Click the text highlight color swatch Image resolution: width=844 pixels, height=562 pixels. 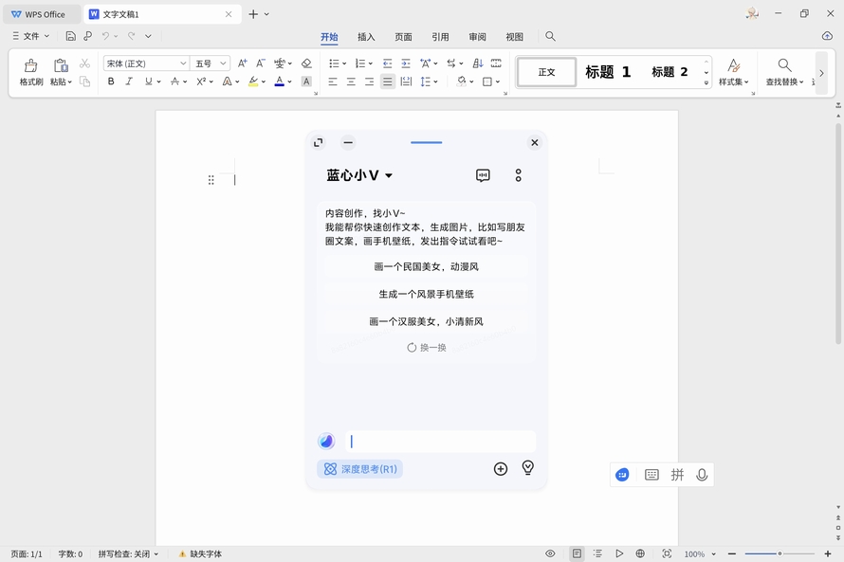(x=253, y=82)
